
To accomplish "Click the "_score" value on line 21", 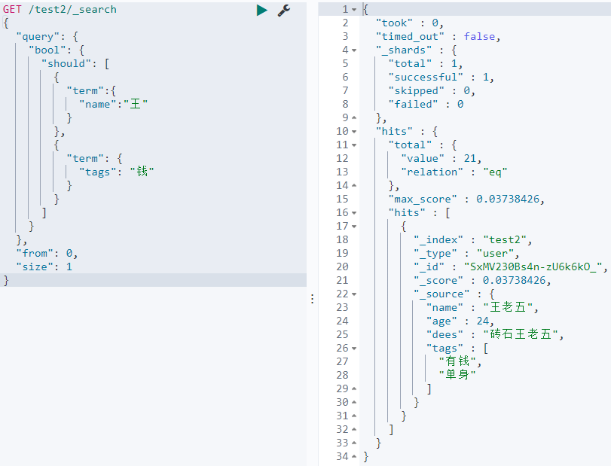I will click(514, 280).
